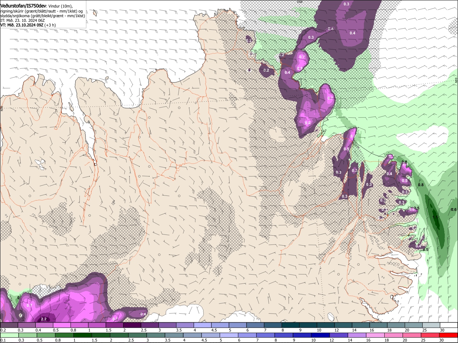
Task: Click the '2.2' snowfall value on the map
Action: point(44,319)
